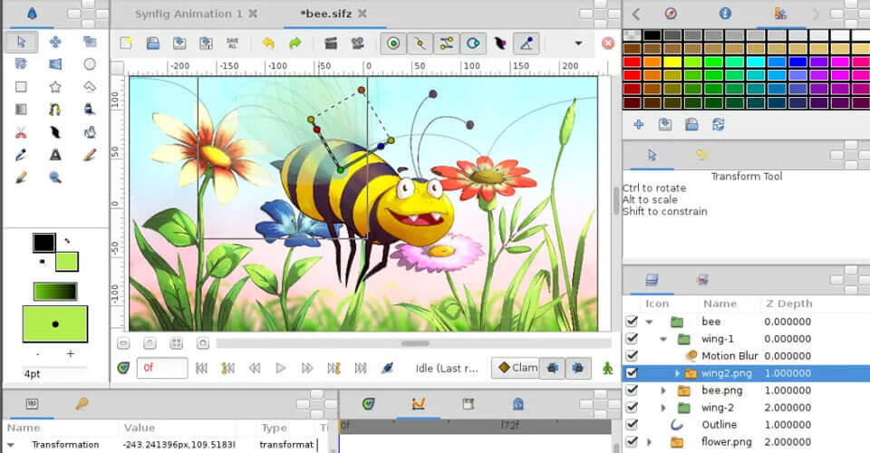The height and width of the screenshot is (453, 870).
Task: Select the Star tool
Action: coord(55,87)
